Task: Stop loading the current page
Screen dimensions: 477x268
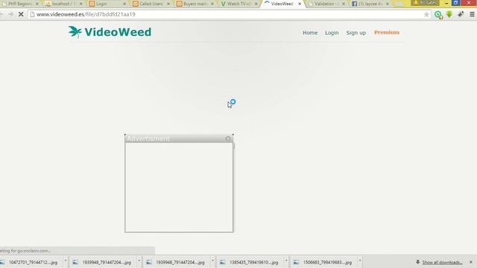Action: [21, 14]
